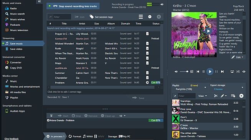Click the horizontal scrollbar under recording list
Screen dimensions: 251x140
102,87
